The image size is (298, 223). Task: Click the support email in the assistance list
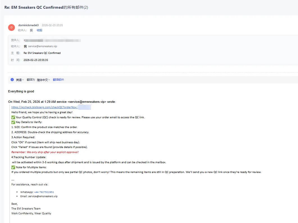[x=43, y=196]
